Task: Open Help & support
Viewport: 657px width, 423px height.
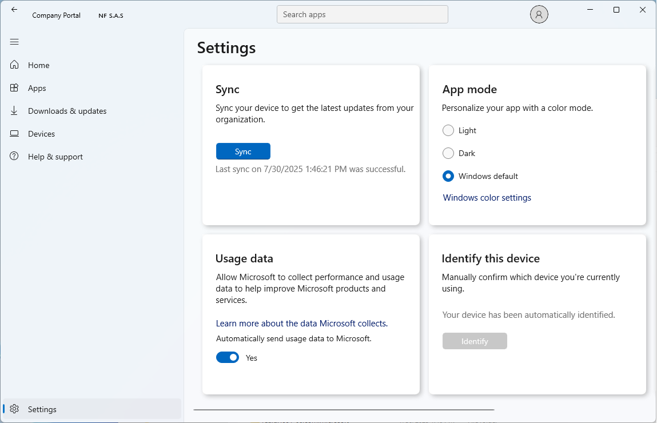Action: (x=91, y=157)
